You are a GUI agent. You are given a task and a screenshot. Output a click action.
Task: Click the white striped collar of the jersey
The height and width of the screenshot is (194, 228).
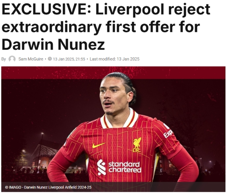pyautogui.click(x=119, y=119)
